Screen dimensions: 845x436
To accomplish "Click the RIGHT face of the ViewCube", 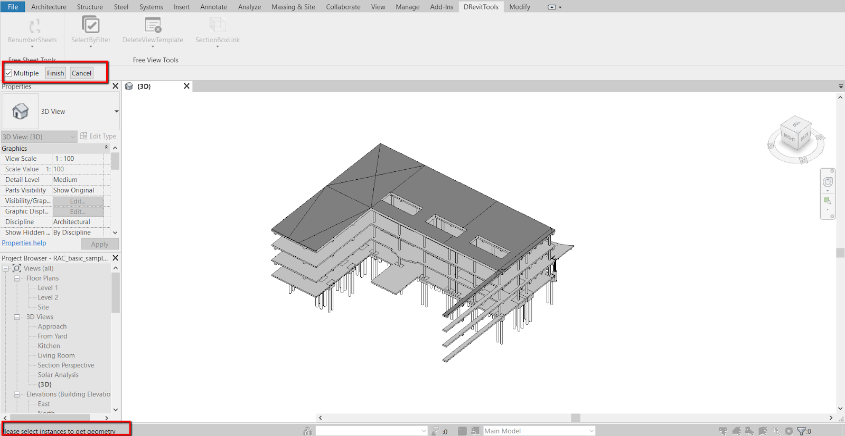I will 790,138.
